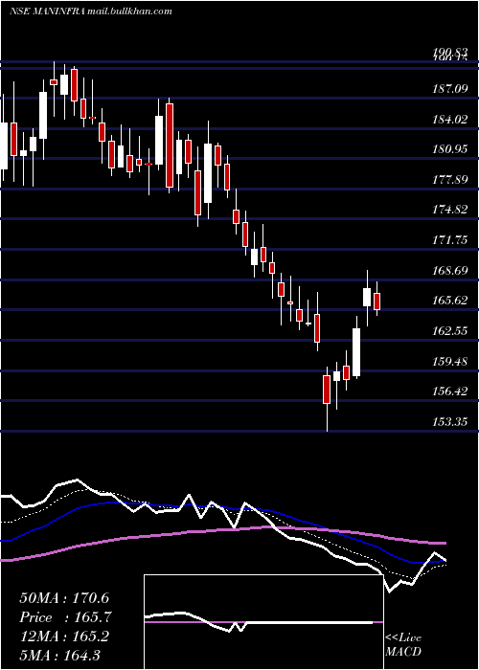The image size is (479, 670).
Task: Click the 177.89 price label
Action: pos(449,180)
